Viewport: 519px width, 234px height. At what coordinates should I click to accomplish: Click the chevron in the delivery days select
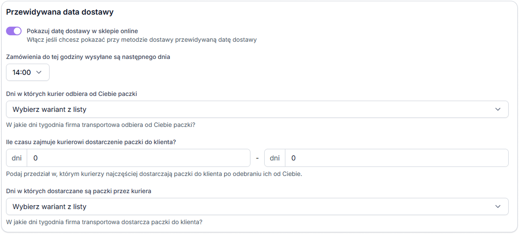[x=498, y=206]
